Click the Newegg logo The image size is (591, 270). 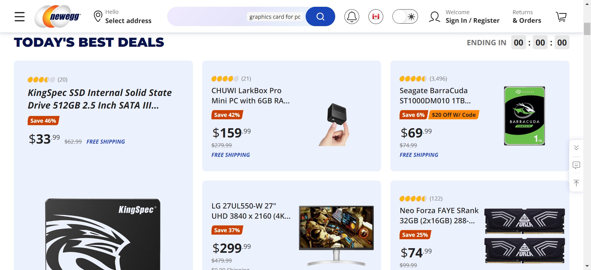pyautogui.click(x=58, y=17)
